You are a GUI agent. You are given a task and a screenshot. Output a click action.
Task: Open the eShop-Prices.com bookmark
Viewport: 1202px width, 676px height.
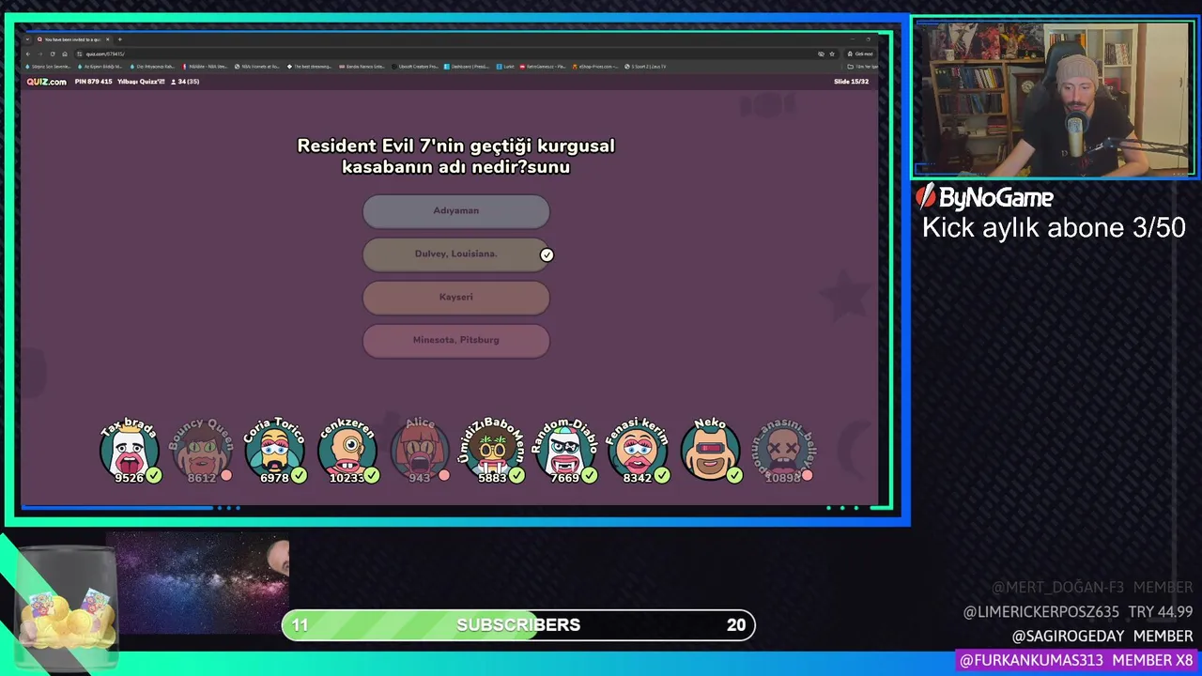(596, 67)
